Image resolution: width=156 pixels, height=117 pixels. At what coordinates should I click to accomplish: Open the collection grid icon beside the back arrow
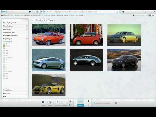coord(34,12)
